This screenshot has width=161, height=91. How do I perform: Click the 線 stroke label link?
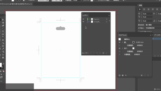[x=125, y=42]
